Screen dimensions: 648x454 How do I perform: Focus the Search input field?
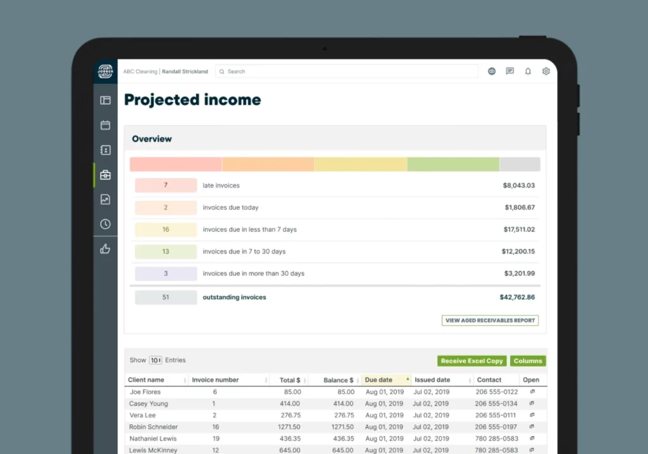[x=346, y=71]
